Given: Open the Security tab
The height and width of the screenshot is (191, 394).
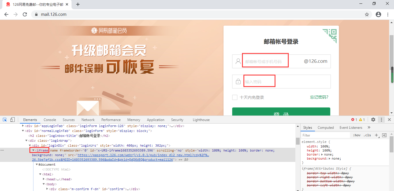Looking at the screenshot, I should pos(177,120).
